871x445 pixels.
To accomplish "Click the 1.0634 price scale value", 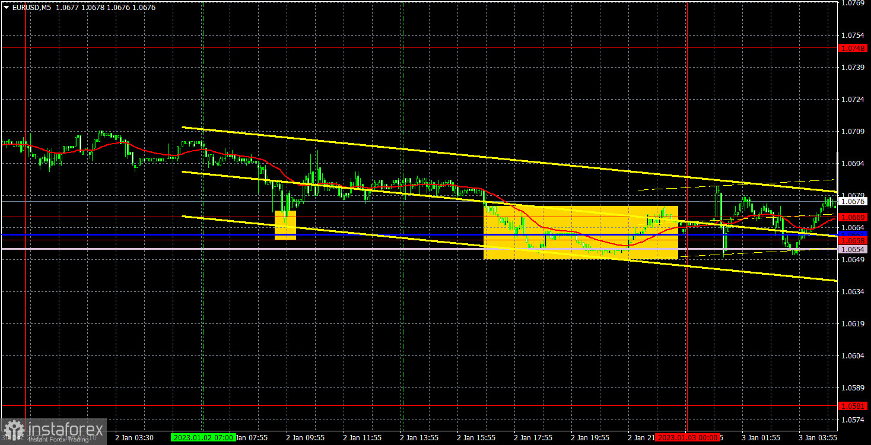I will coord(853,291).
